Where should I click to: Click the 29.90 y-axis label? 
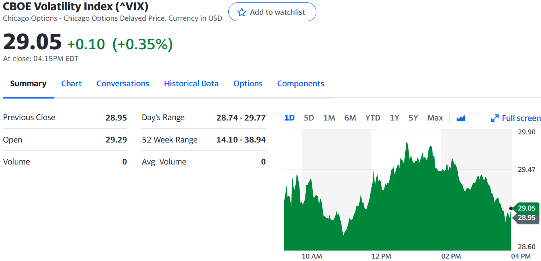(x=526, y=132)
